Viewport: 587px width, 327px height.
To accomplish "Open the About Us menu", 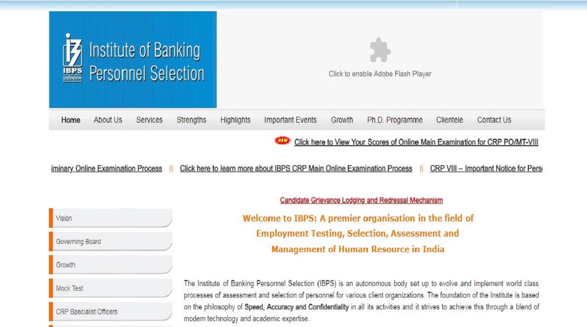I will click(x=108, y=120).
